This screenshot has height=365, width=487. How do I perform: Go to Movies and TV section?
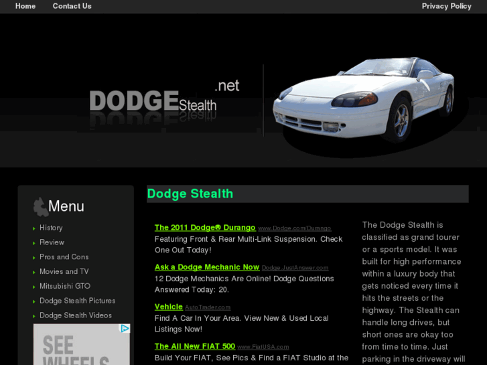tap(64, 271)
